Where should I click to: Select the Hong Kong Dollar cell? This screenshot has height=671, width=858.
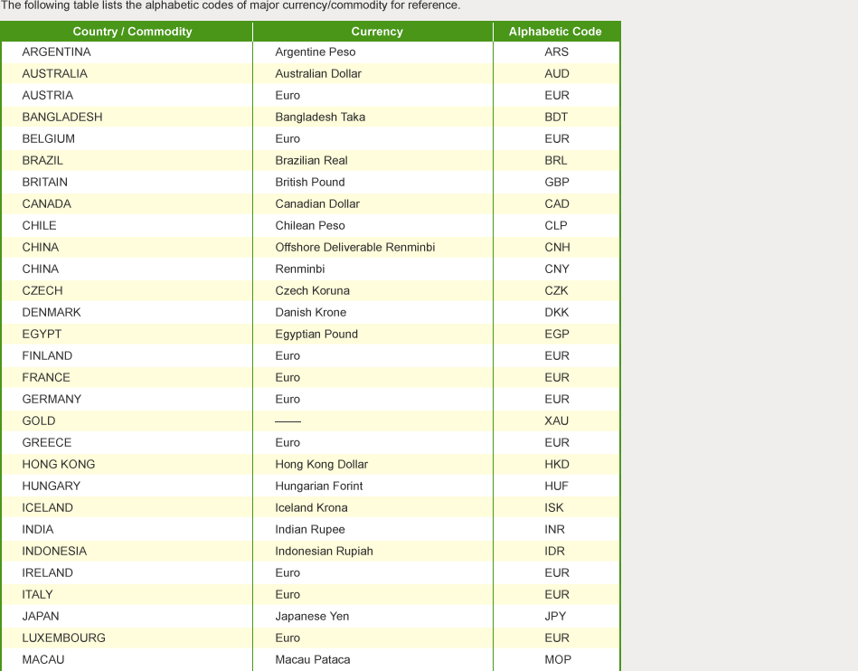321,465
